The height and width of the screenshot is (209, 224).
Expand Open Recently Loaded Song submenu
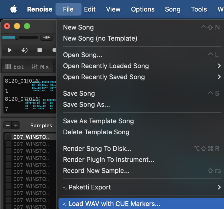tap(219, 66)
